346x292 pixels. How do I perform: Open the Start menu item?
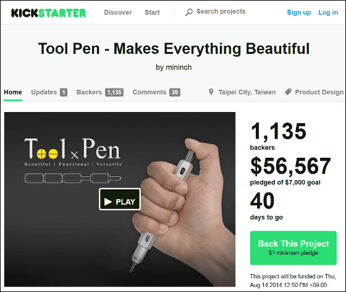click(x=152, y=12)
